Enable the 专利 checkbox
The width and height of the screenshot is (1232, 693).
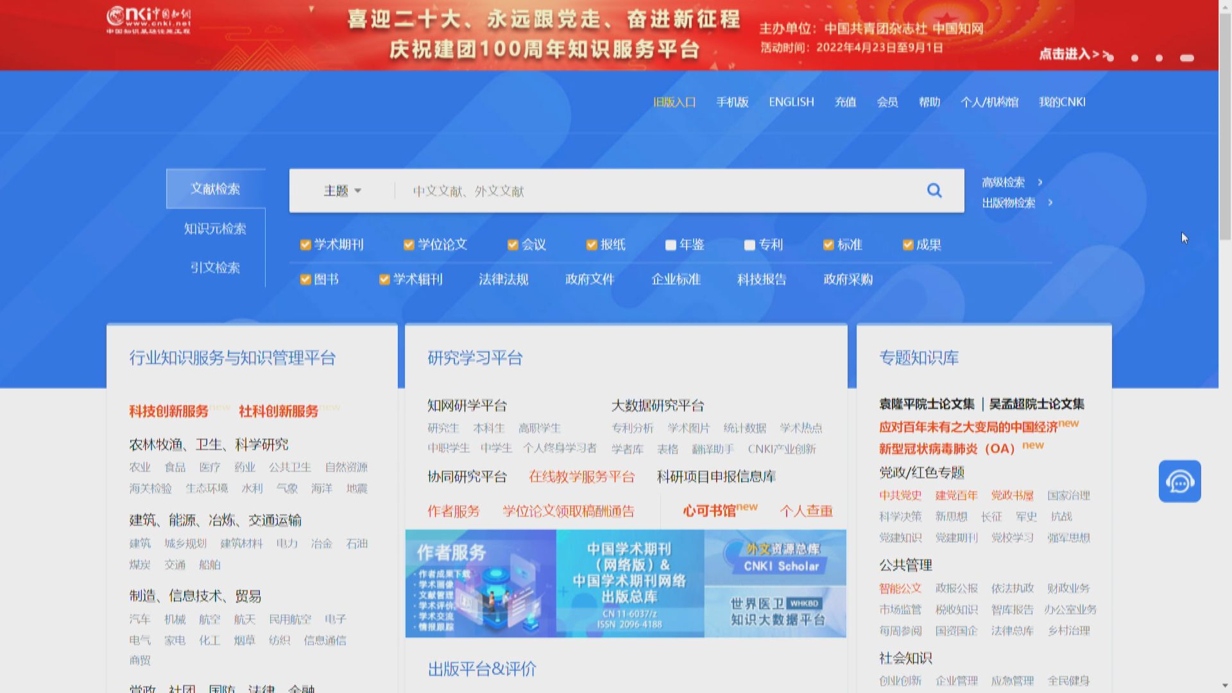(x=748, y=245)
